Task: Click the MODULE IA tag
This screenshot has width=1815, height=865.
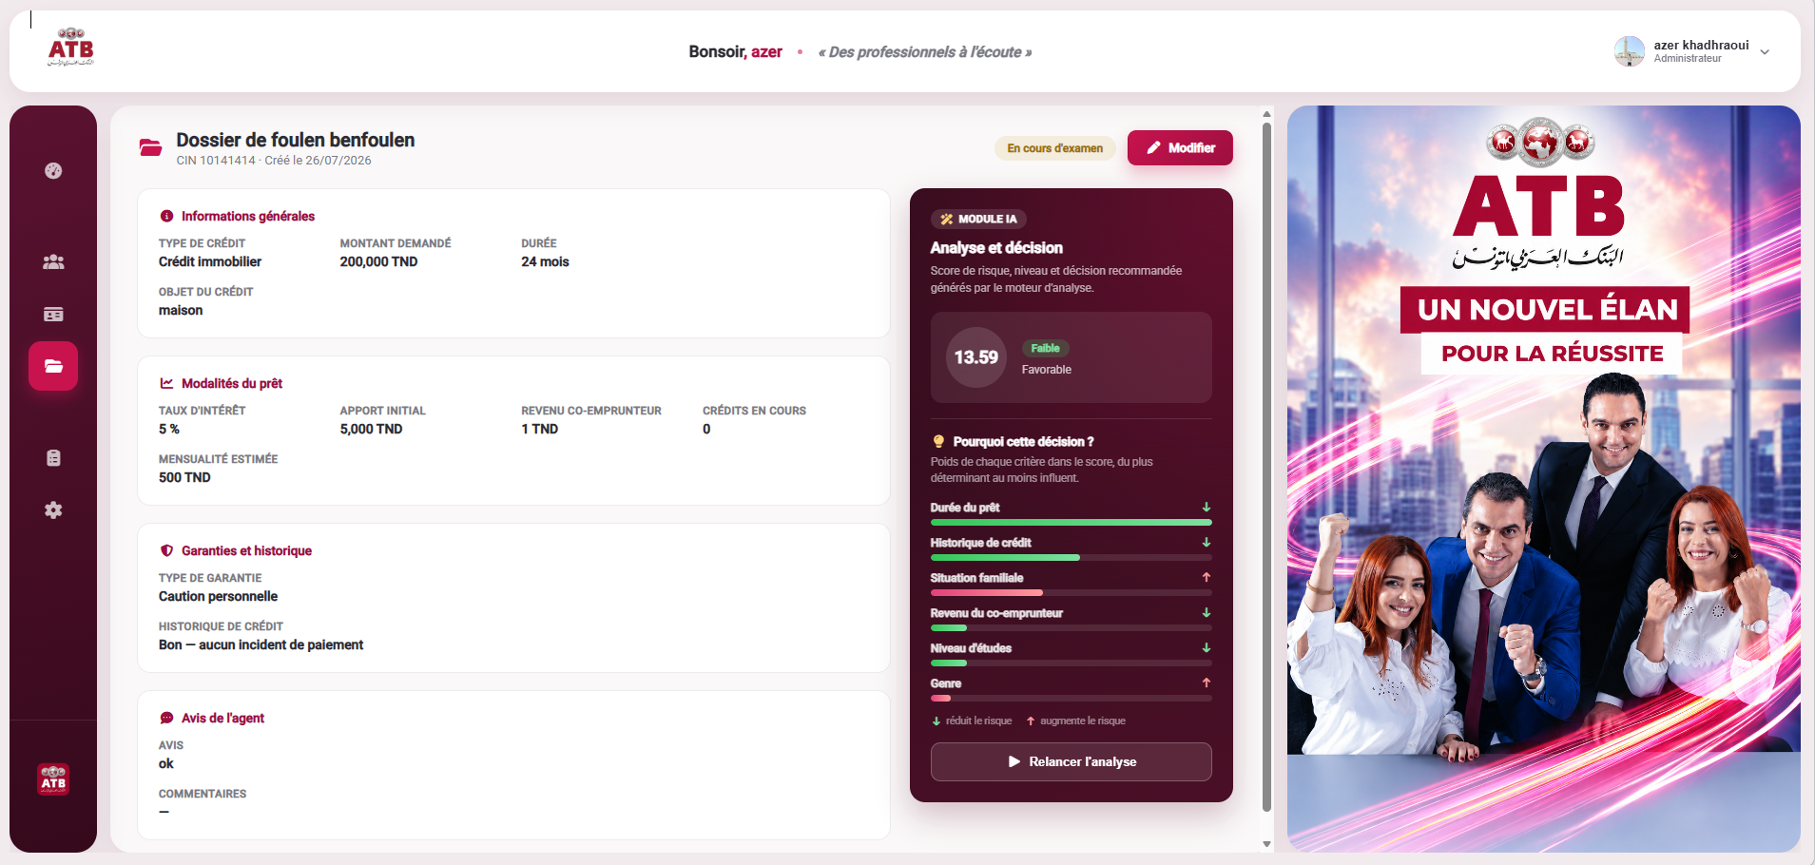Action: click(978, 219)
